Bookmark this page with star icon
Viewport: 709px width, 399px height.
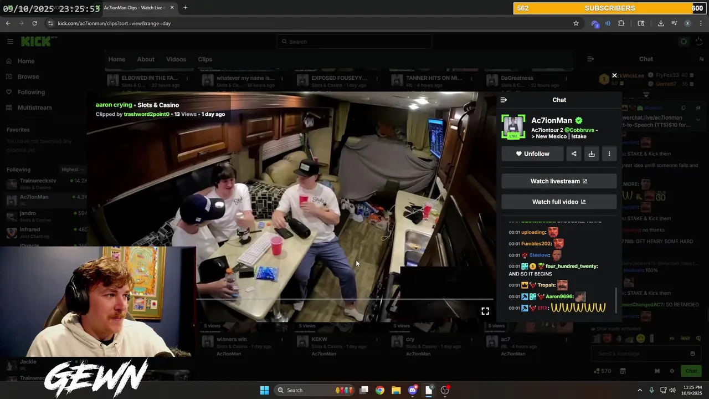tap(576, 23)
